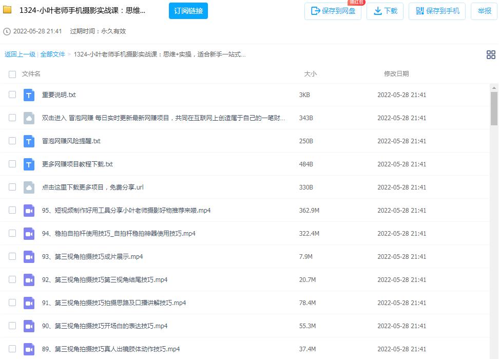Screen dimensions: 499x359
Task: Check the box for 重要说明.txt
Action: (x=12, y=95)
